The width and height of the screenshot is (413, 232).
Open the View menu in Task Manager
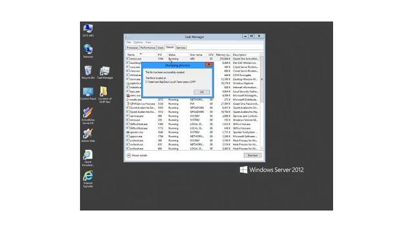click(148, 43)
